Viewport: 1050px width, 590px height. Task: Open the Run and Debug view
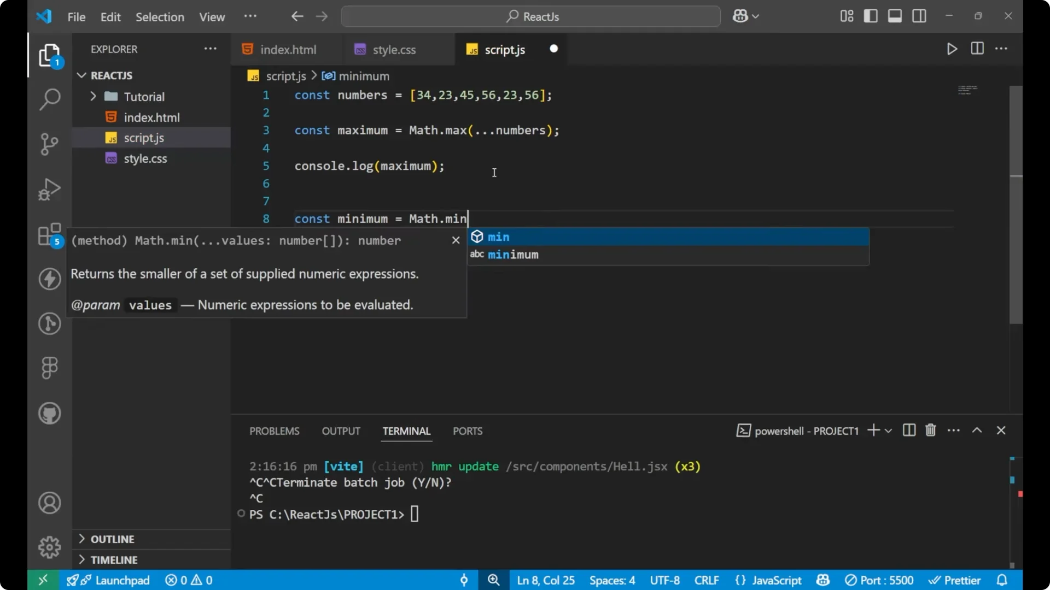pyautogui.click(x=49, y=189)
